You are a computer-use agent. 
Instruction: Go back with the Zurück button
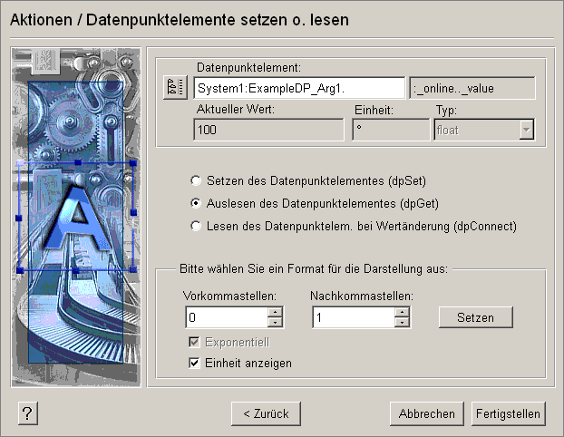(x=266, y=413)
